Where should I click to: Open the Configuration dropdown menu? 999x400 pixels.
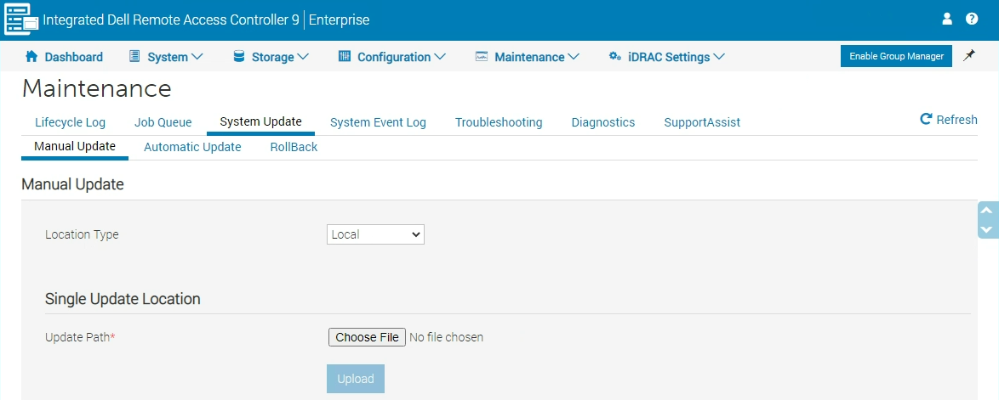pos(391,57)
